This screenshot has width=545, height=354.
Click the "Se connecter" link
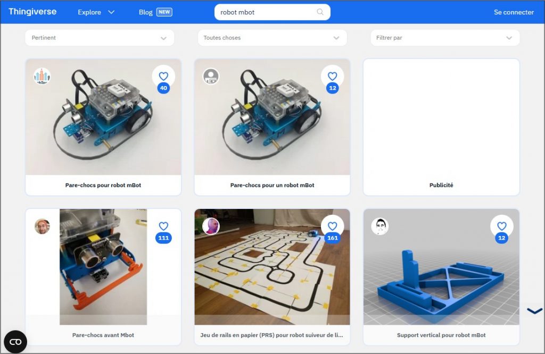[513, 12]
